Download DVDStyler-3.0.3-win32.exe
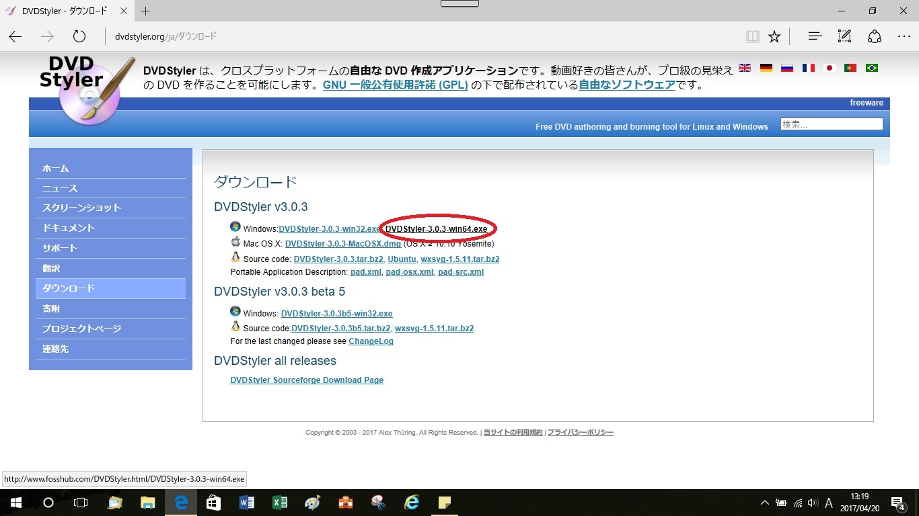 coord(330,229)
